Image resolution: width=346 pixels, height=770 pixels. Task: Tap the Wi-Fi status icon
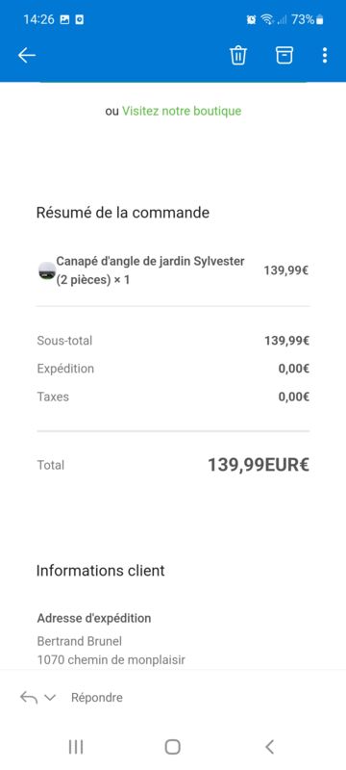tap(267, 19)
